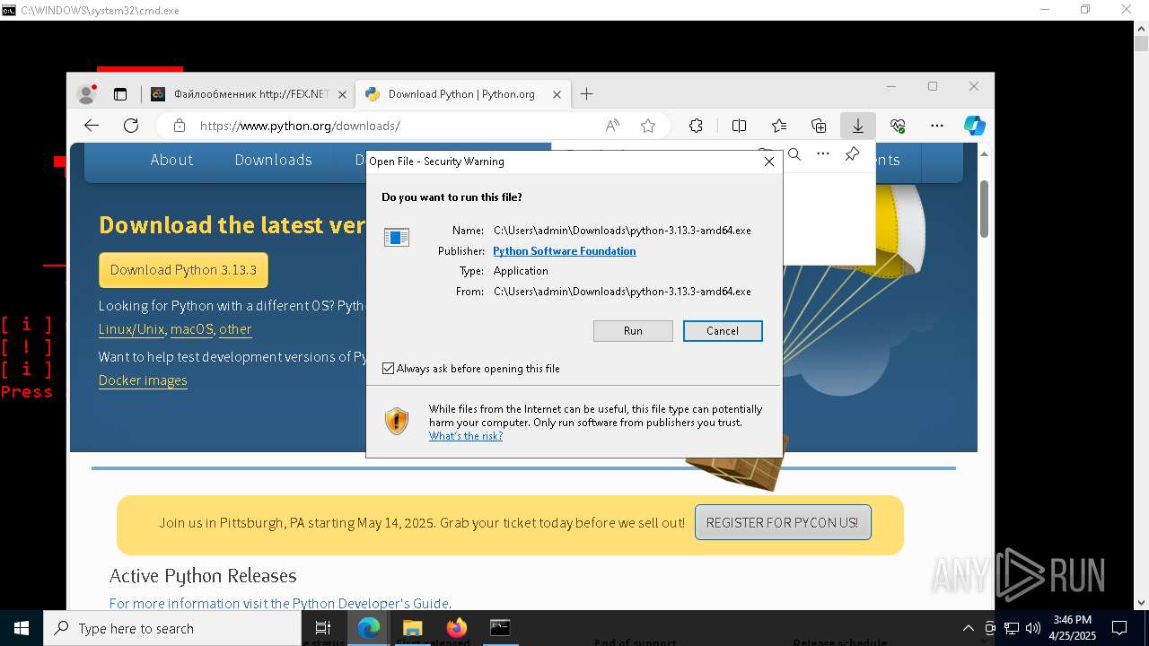The image size is (1149, 646).
Task: Click Download Python 3.13.3 button
Action: click(183, 270)
